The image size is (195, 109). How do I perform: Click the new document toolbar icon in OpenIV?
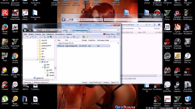[25, 37]
